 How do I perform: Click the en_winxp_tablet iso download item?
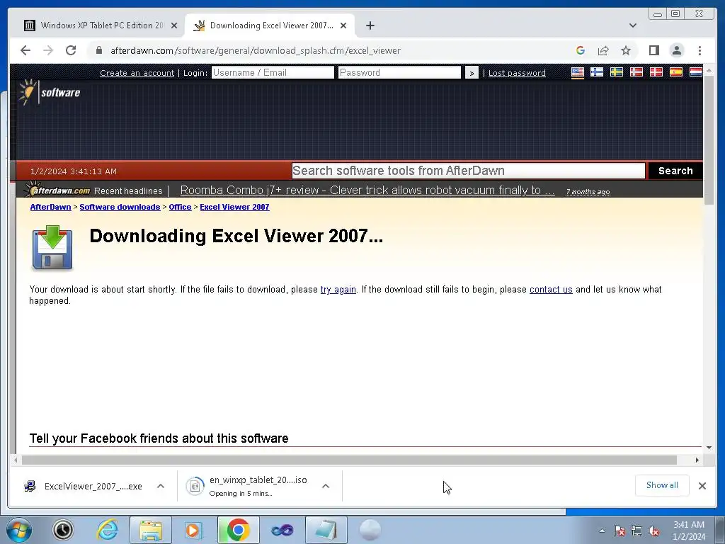(x=247, y=486)
